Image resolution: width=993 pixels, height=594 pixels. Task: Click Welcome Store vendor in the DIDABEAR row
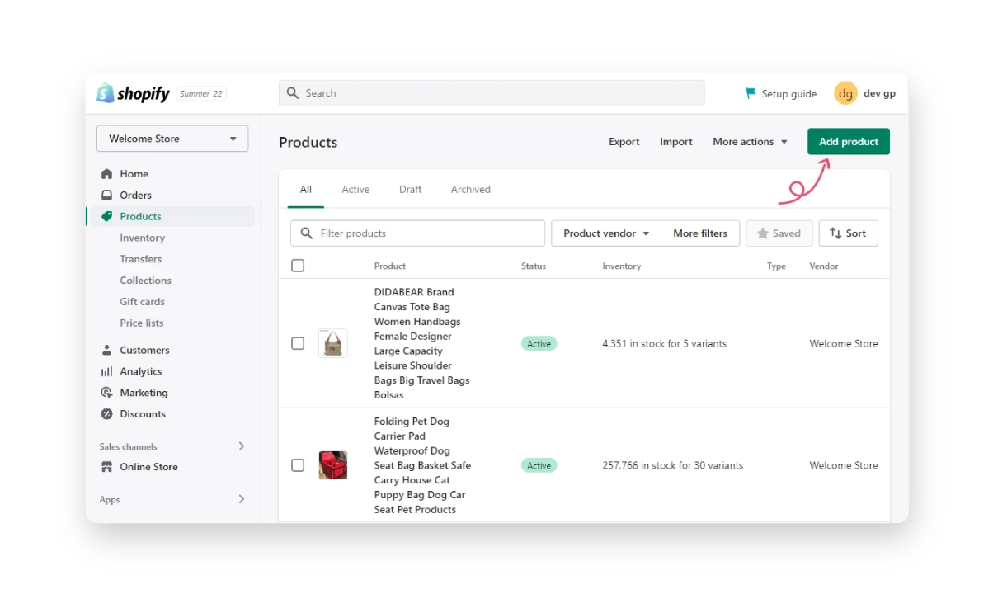pos(844,344)
